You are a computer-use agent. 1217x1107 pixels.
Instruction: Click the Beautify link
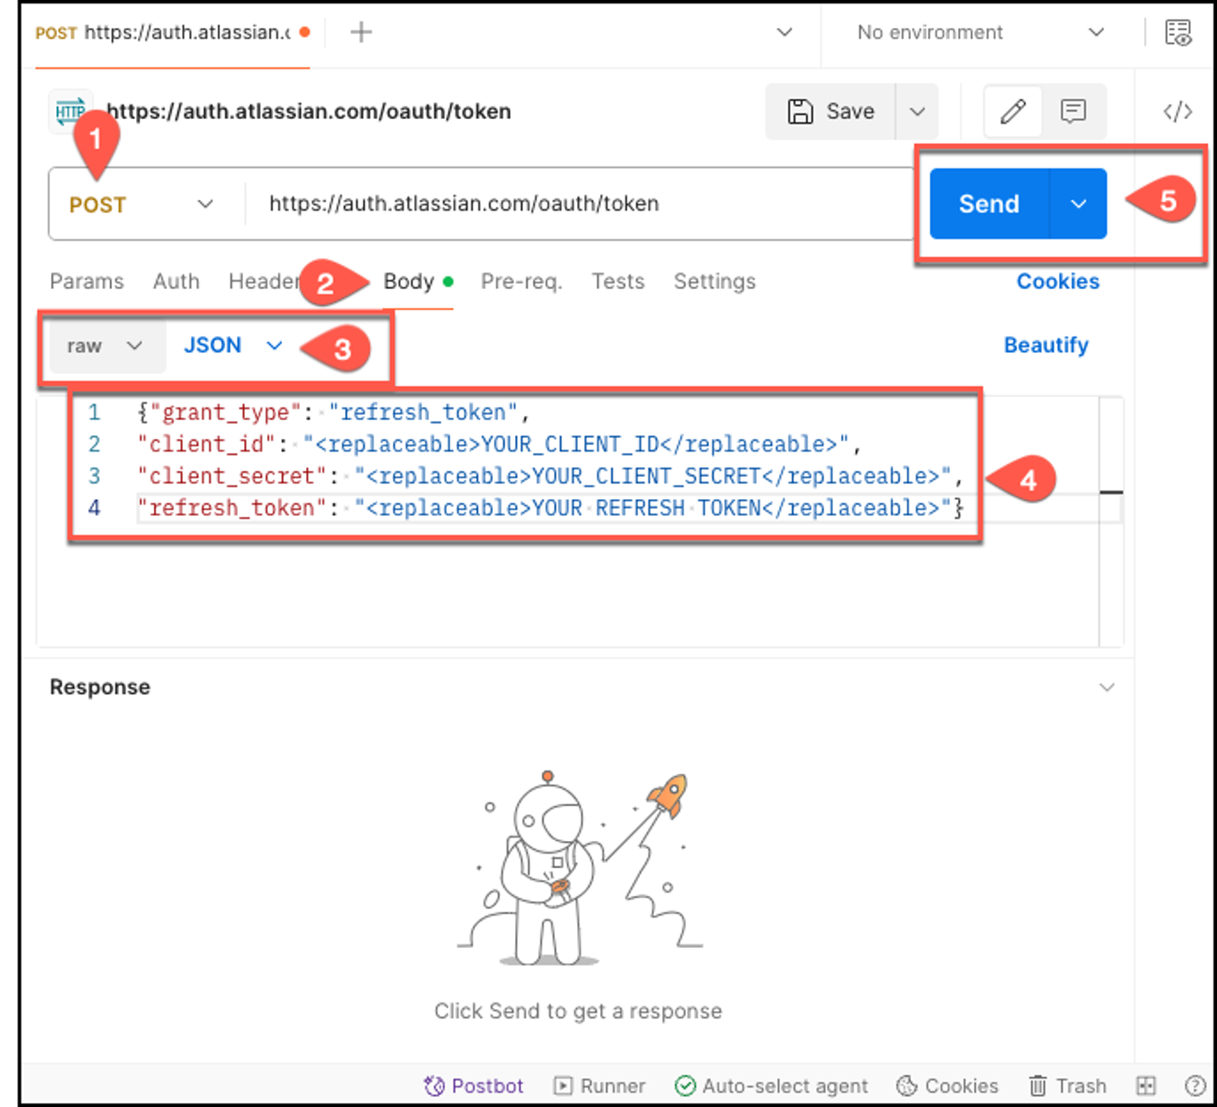pyautogui.click(x=1046, y=345)
